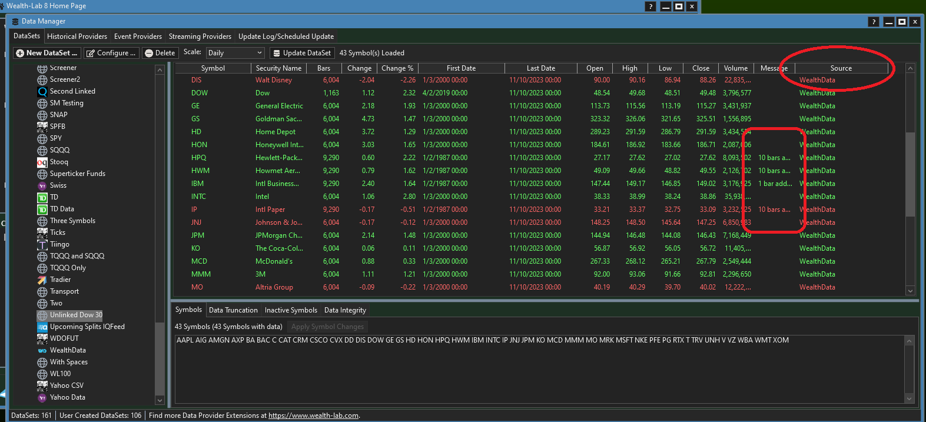Sort by the Change % column header

click(x=397, y=68)
